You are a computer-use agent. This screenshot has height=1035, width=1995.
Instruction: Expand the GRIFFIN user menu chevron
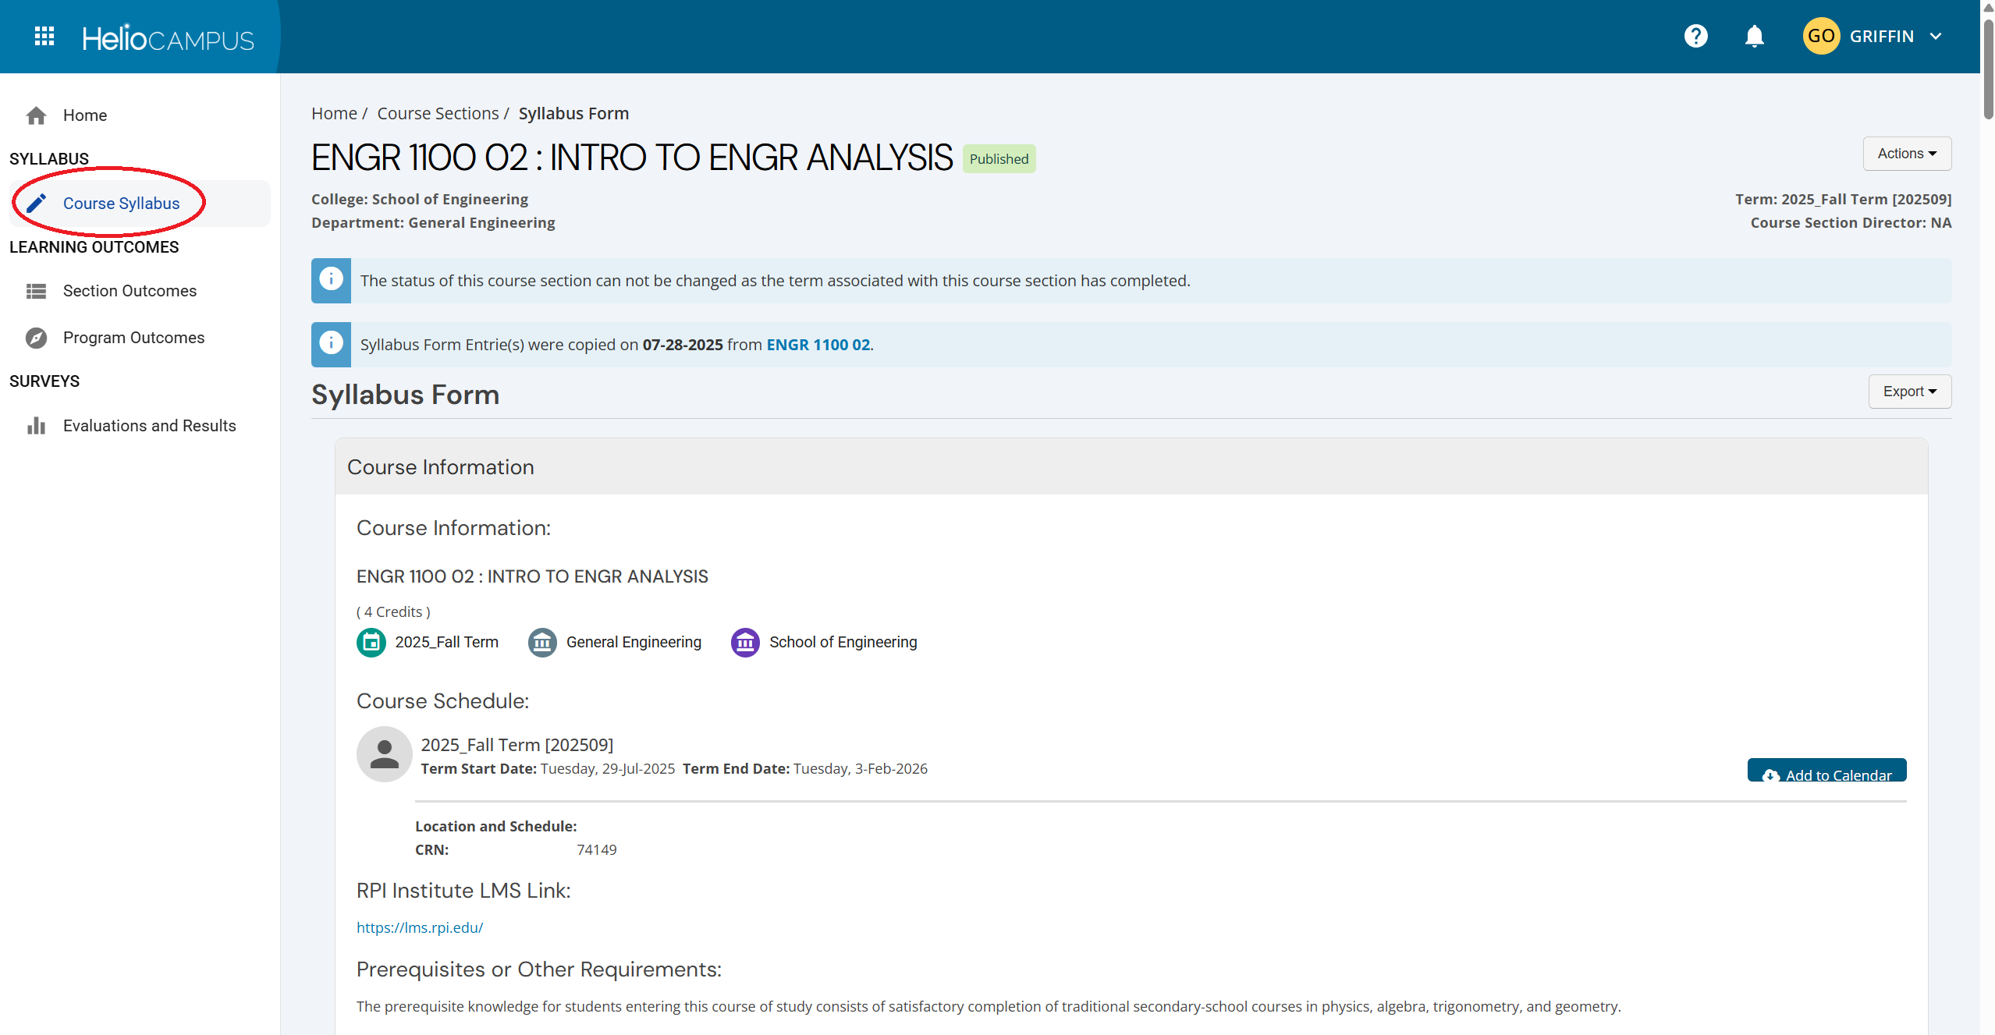click(x=1936, y=37)
